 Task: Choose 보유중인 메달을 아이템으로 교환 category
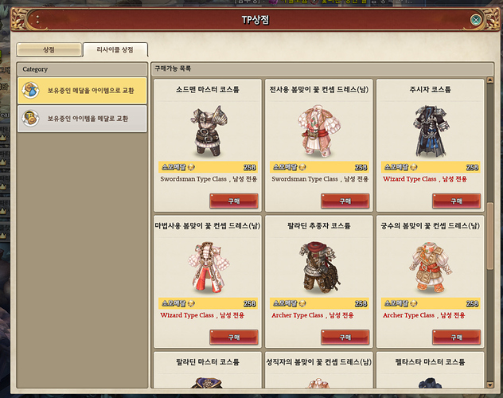(x=82, y=91)
